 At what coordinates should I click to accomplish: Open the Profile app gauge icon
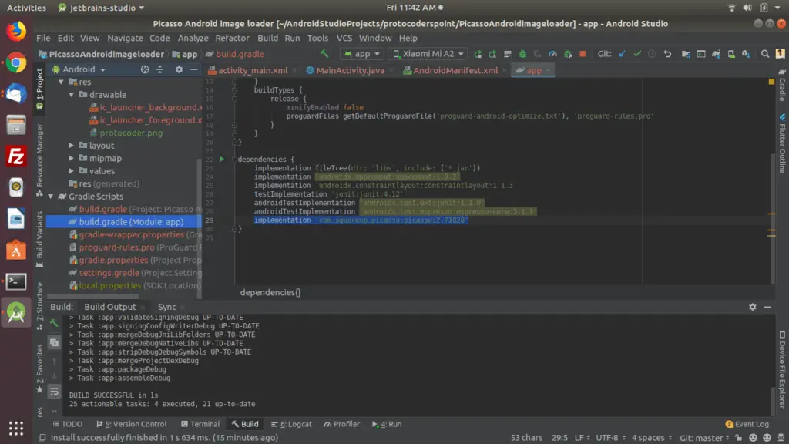pos(552,54)
